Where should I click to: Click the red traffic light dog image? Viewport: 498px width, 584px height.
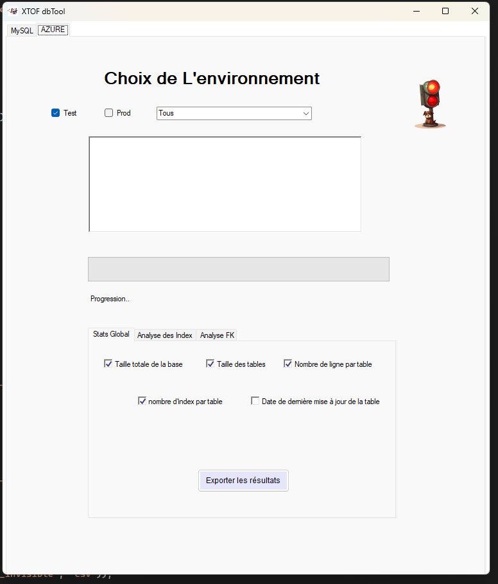(431, 104)
